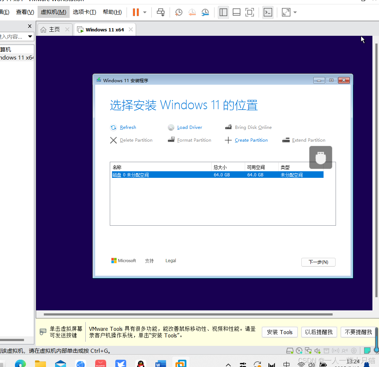Screen dimensions: 379x367
Task: Toggle the console view toolbar icon
Action: point(268,12)
